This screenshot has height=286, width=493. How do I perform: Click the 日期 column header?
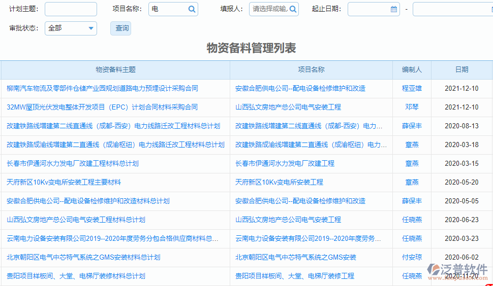(461, 69)
